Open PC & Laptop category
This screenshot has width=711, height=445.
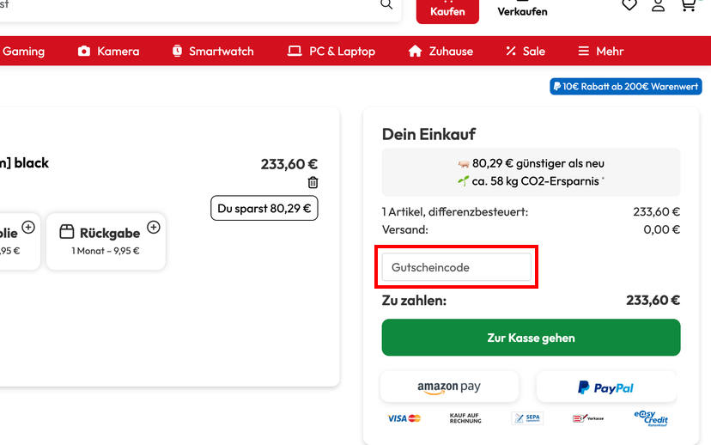tap(331, 52)
